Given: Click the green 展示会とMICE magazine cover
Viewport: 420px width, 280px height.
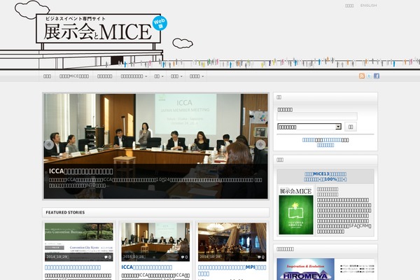Looking at the screenshot, I should coord(296,211).
